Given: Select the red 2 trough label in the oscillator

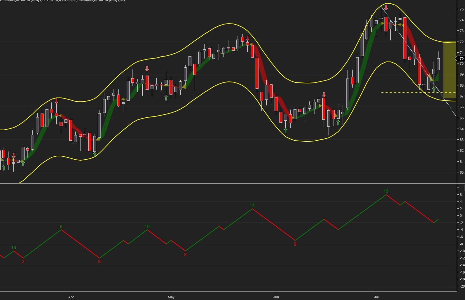Looking at the screenshot, I should [x=23, y=261].
